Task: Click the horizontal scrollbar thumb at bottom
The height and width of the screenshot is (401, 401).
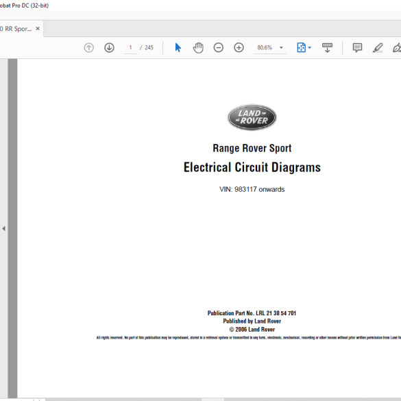Action: (212, 400)
